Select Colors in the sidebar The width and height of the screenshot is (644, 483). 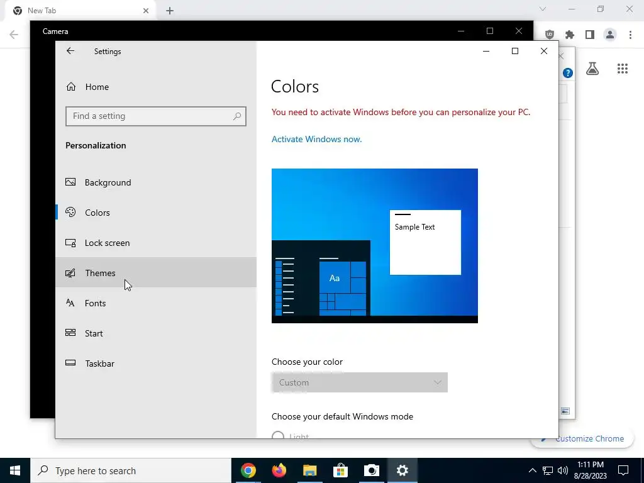[156, 213]
